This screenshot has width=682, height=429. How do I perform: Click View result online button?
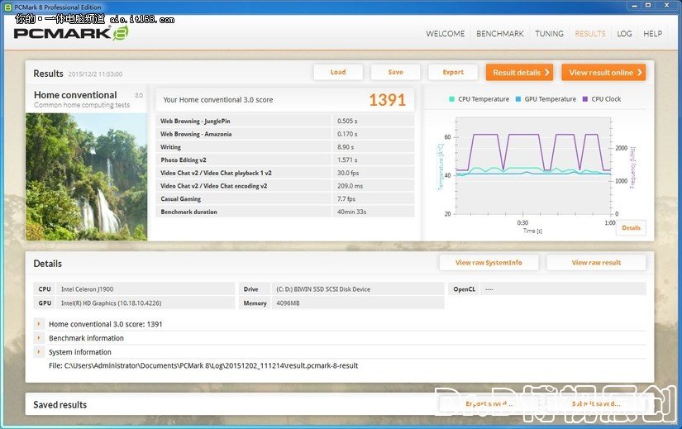coord(603,72)
